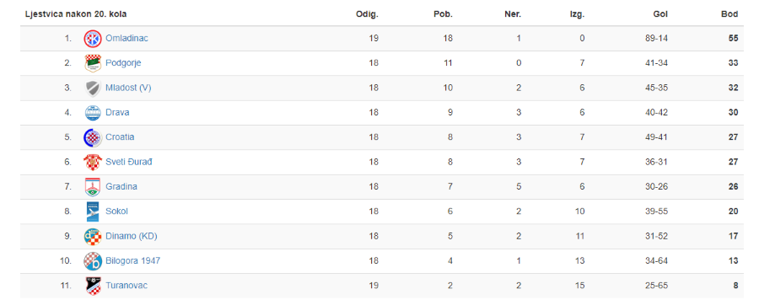Open the Bilogora 1947 team link

pos(133,261)
